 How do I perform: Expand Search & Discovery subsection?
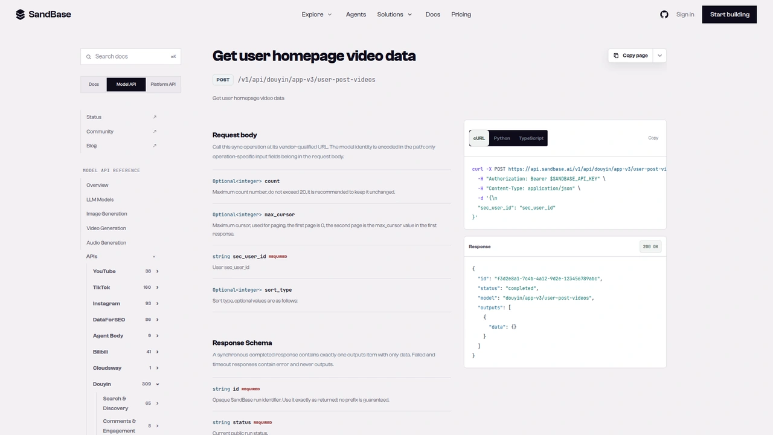point(158,404)
